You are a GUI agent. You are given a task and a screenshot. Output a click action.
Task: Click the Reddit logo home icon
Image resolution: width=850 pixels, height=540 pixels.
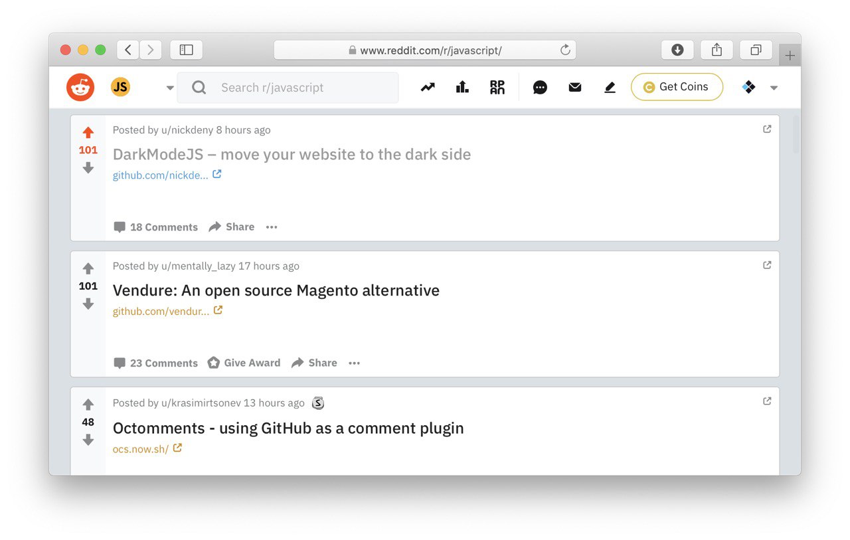[x=80, y=87]
